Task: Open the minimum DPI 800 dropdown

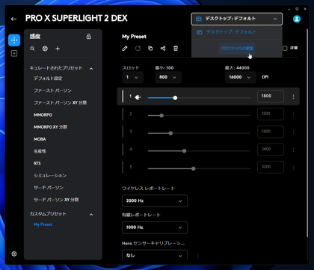Action: (x=168, y=77)
